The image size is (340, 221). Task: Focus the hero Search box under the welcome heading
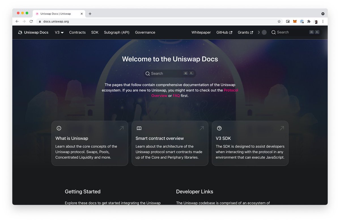pos(170,73)
